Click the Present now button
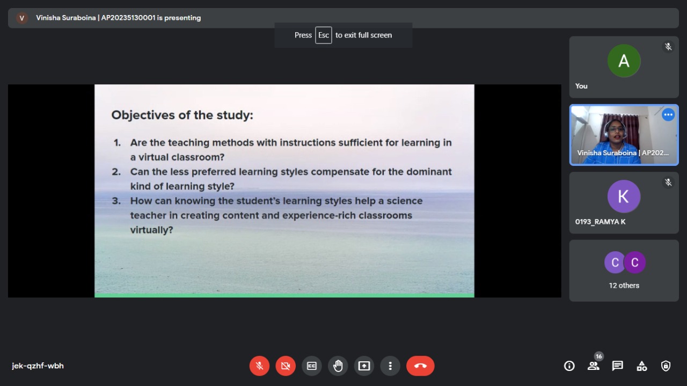687x386 pixels. (364, 366)
